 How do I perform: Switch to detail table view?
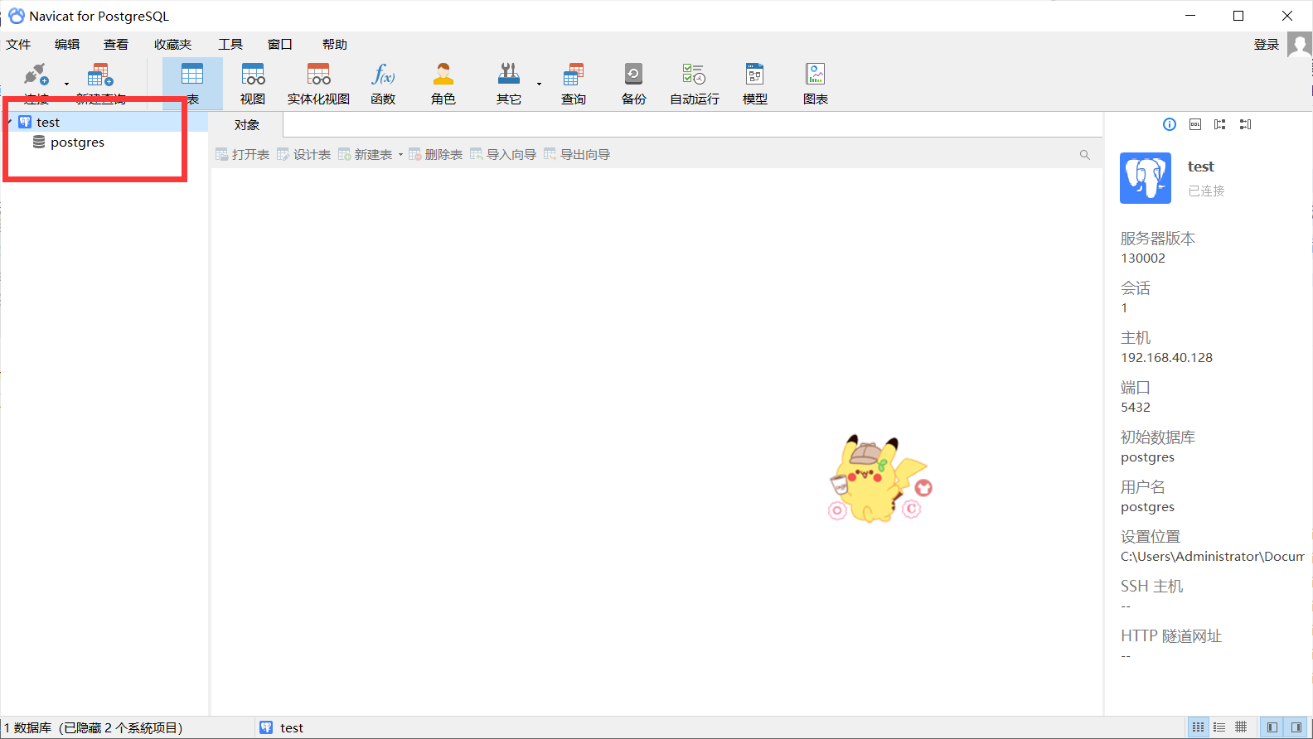click(1241, 727)
